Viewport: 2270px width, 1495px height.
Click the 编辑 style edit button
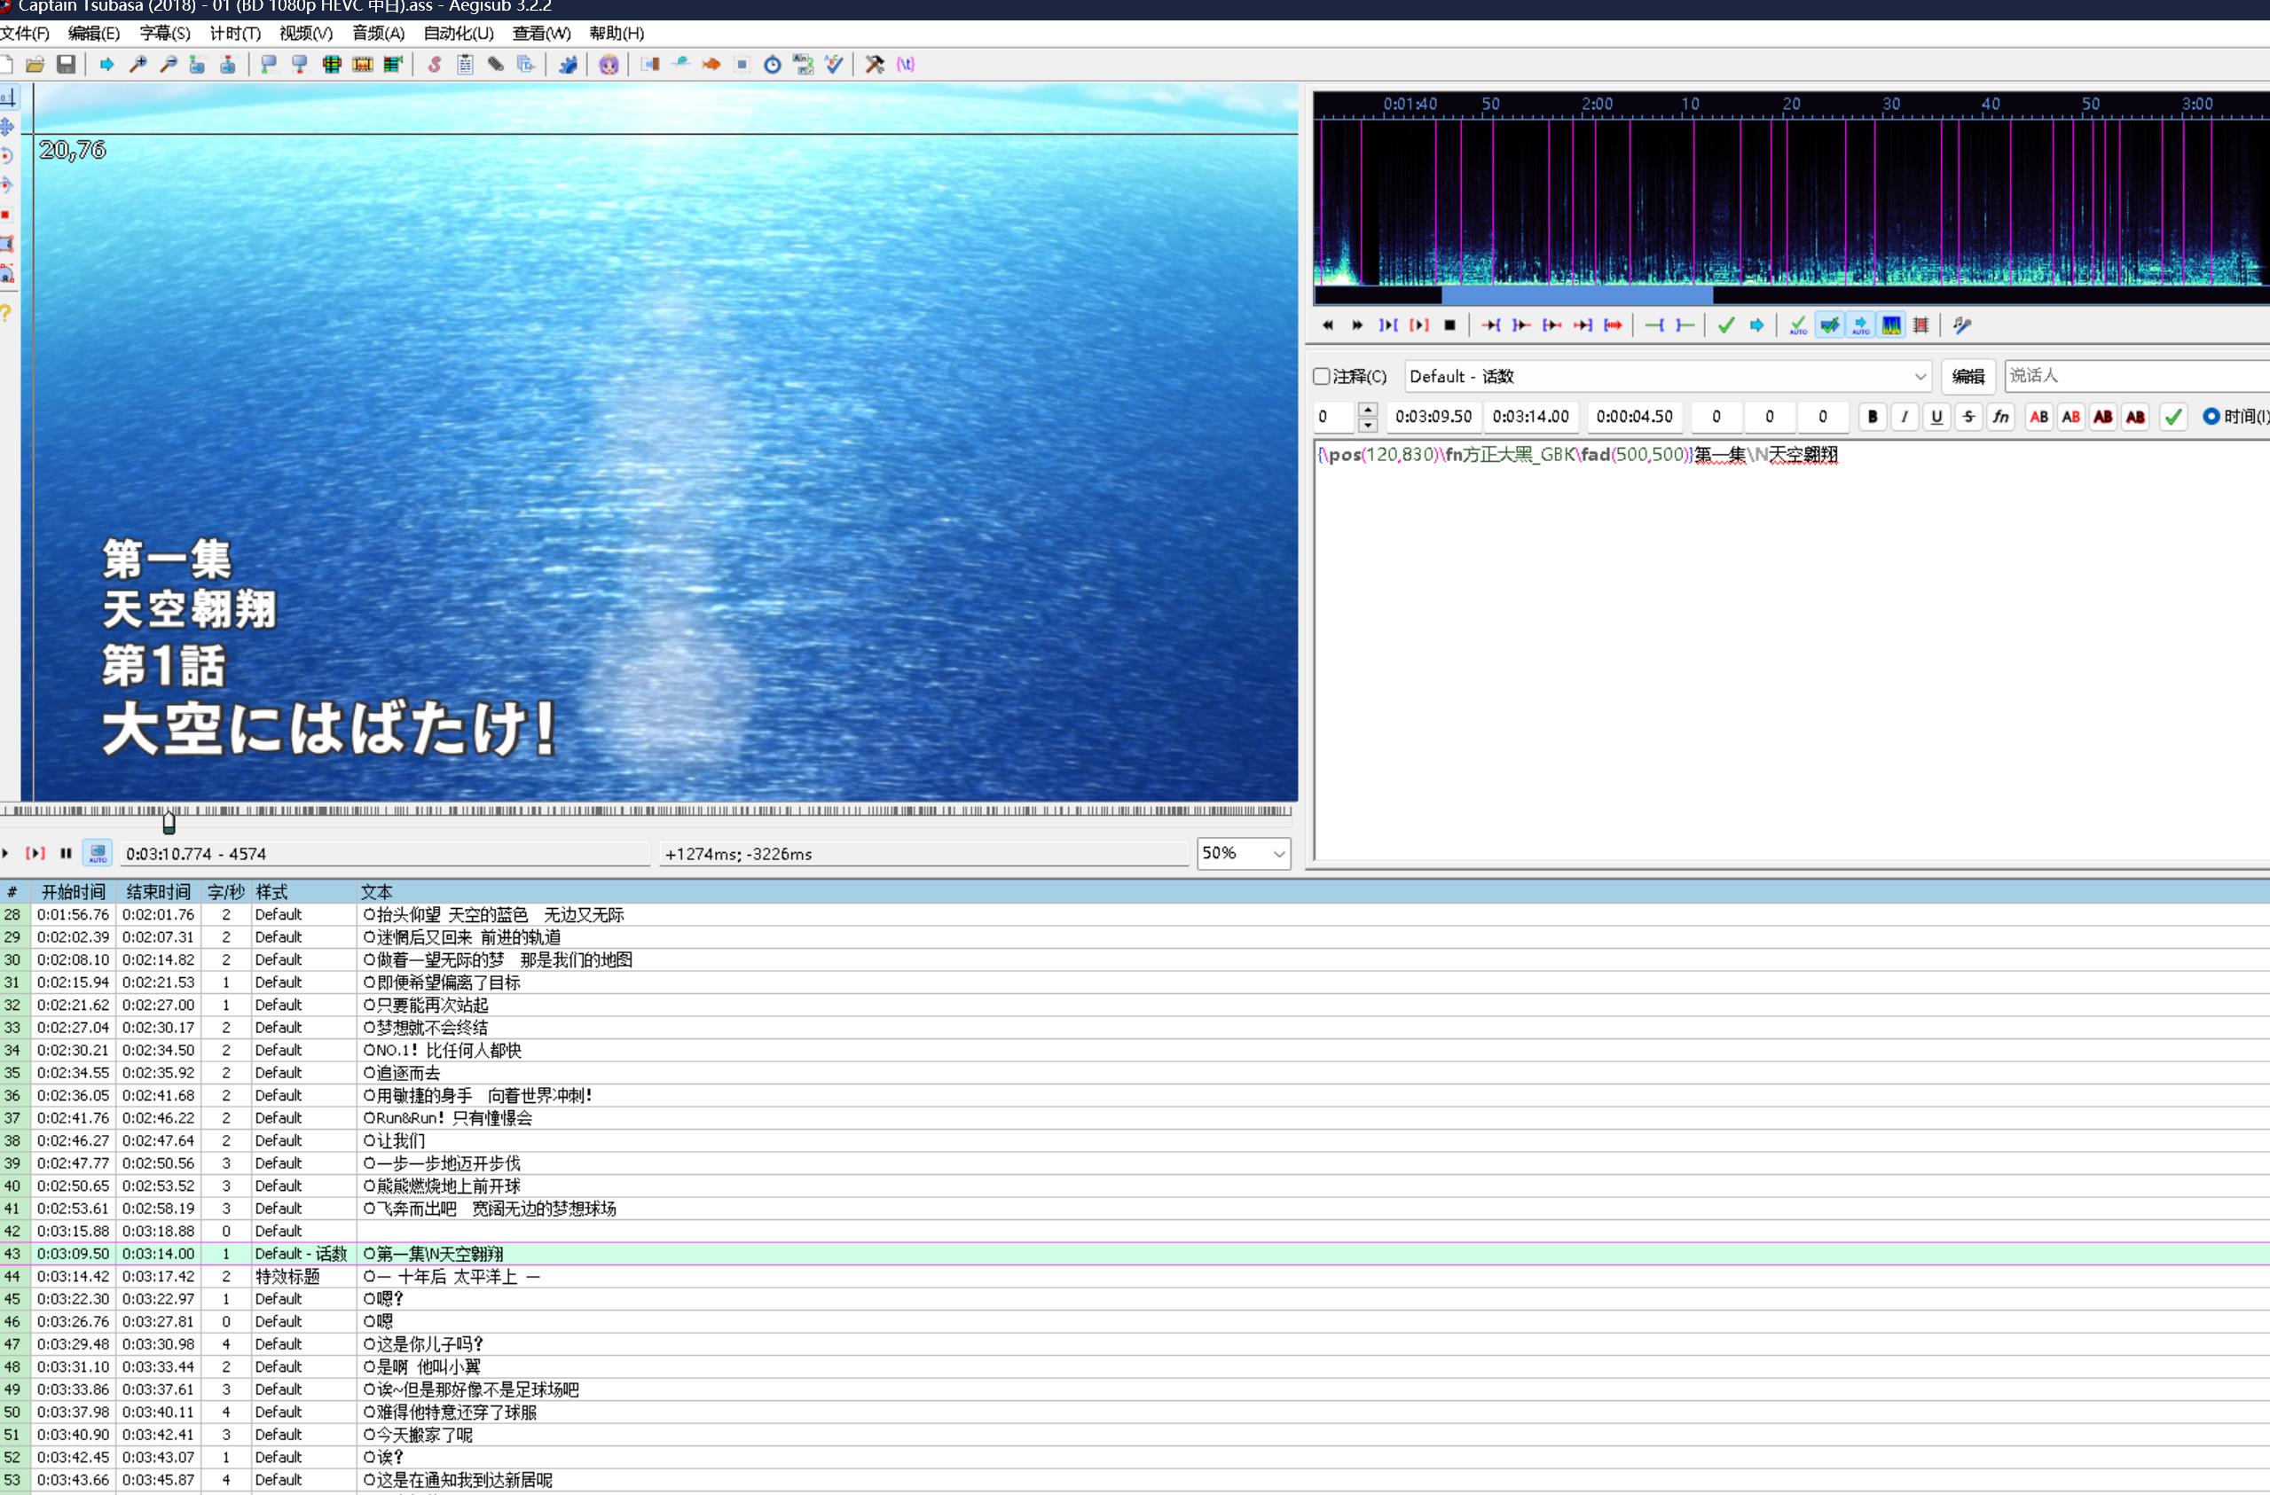1968,377
